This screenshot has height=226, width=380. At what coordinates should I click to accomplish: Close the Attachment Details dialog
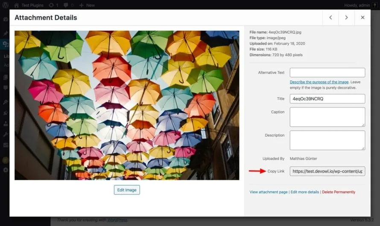362,17
